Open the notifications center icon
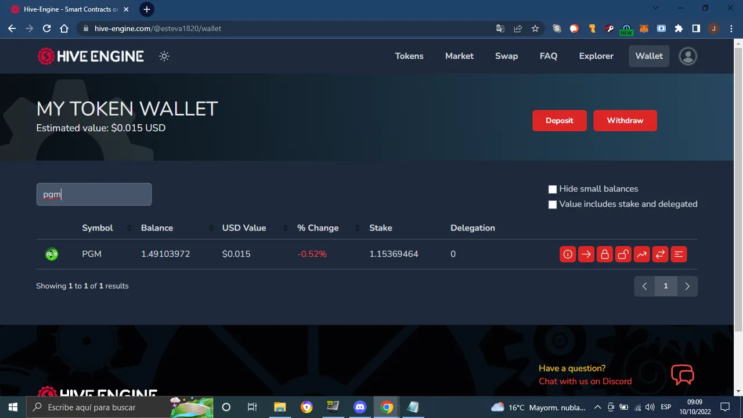 pos(725,407)
